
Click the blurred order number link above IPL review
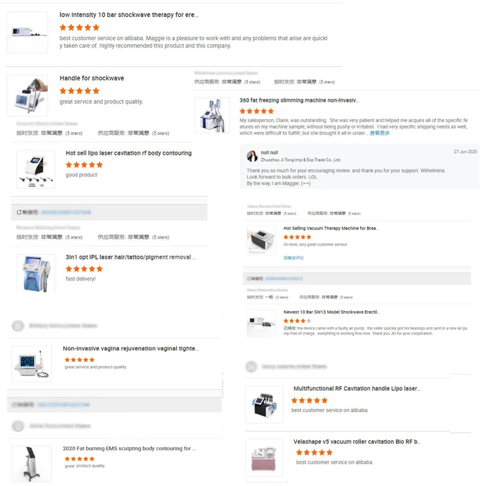point(66,213)
